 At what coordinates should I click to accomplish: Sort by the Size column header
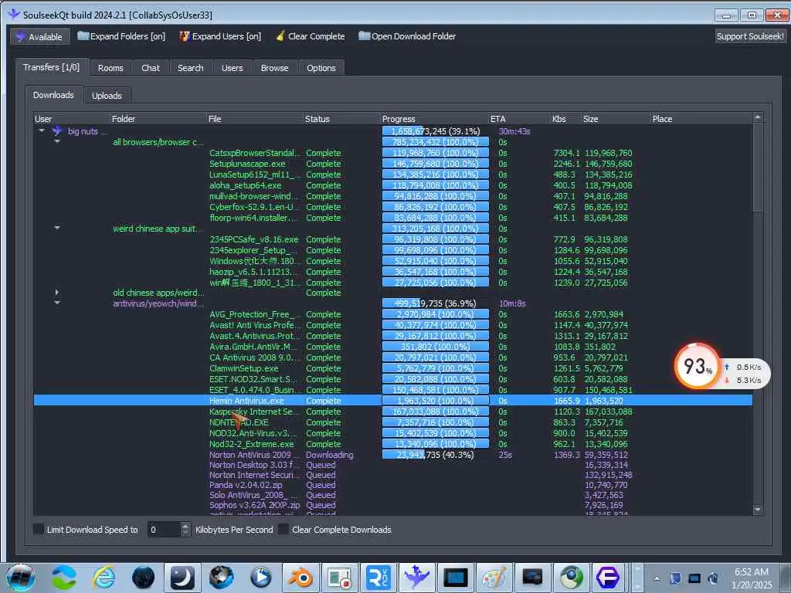616,119
